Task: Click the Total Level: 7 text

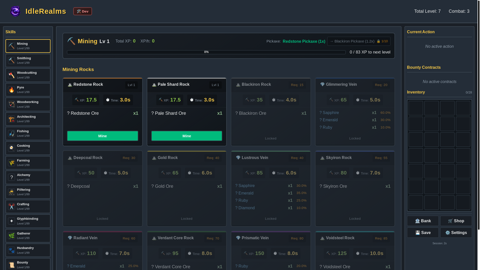Action: point(427,11)
